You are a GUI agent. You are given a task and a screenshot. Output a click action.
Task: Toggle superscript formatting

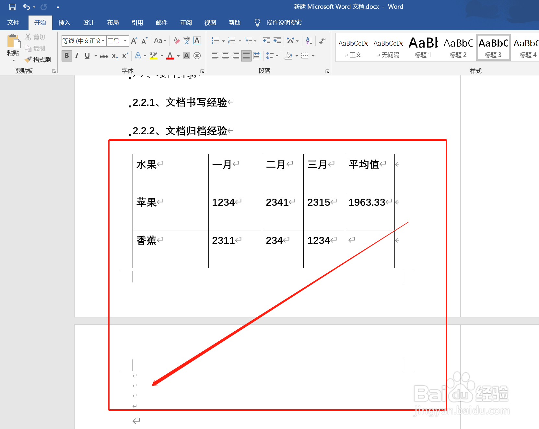[x=124, y=55]
